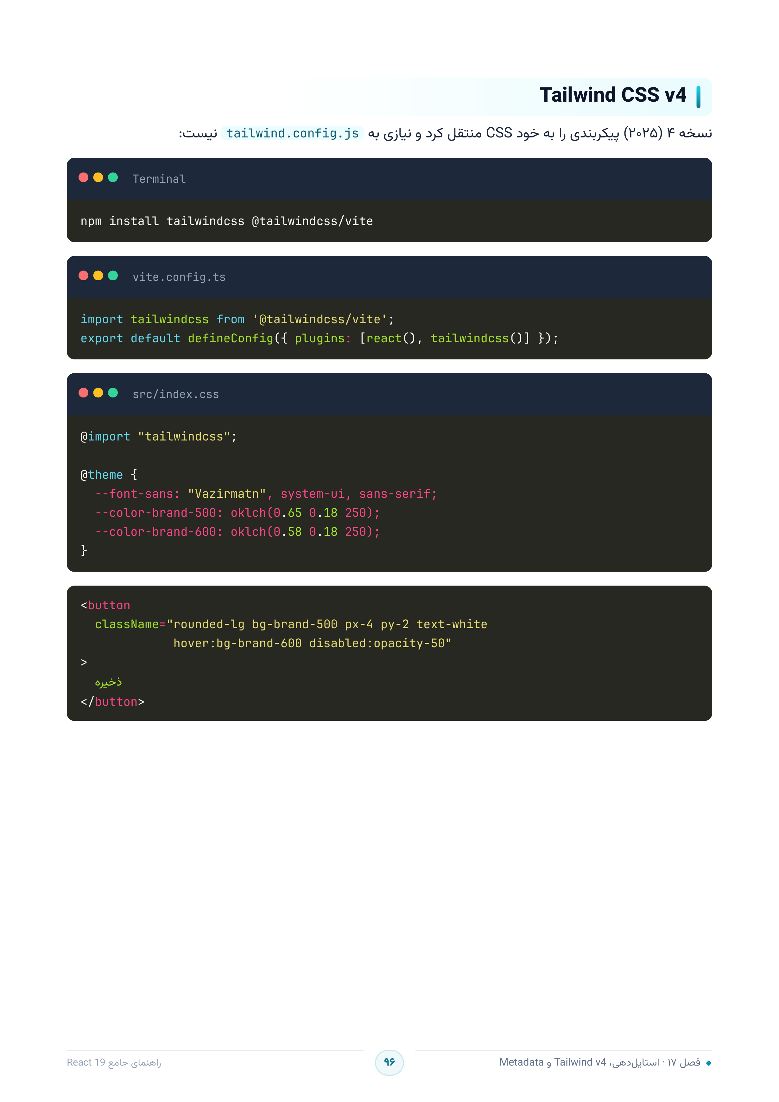Viewport: 779px width, 1102px height.
Task: Click the 'Tailwind CSS v4' heading
Action: click(x=613, y=95)
